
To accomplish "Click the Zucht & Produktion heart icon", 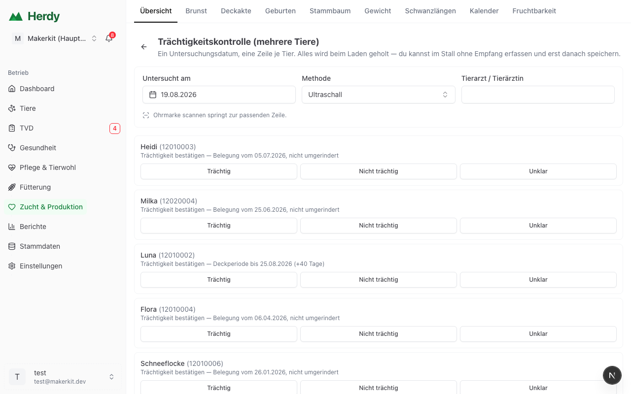I will [x=12, y=207].
